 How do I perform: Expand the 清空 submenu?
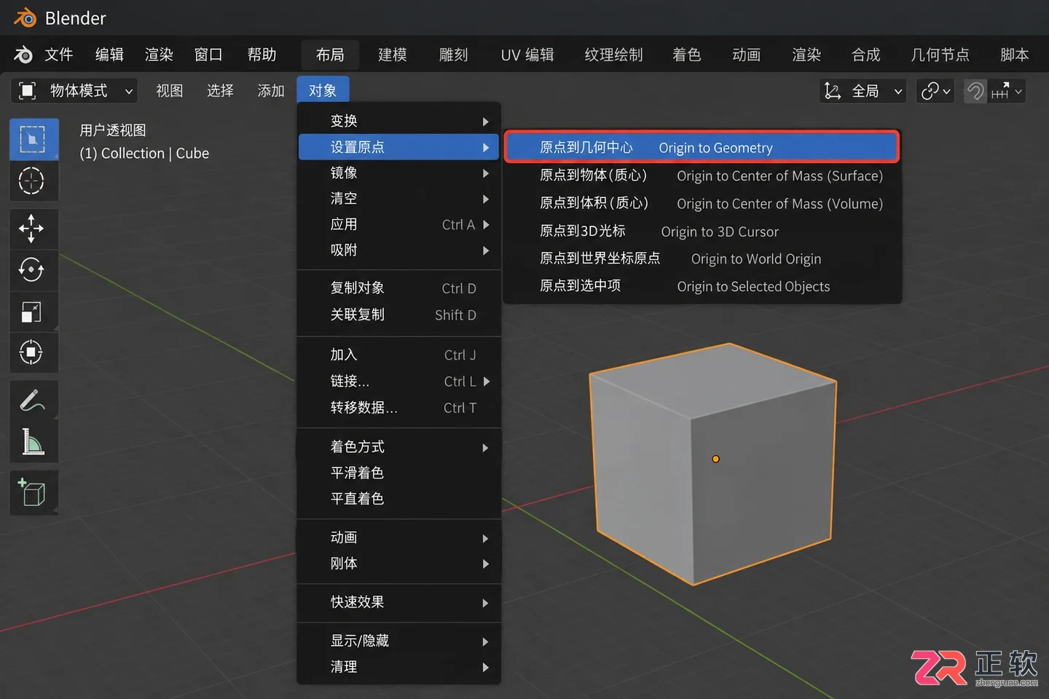(399, 198)
